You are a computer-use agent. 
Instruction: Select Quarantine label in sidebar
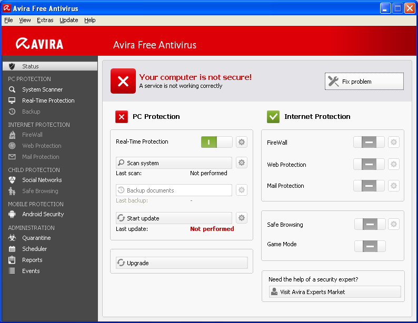pos(36,238)
